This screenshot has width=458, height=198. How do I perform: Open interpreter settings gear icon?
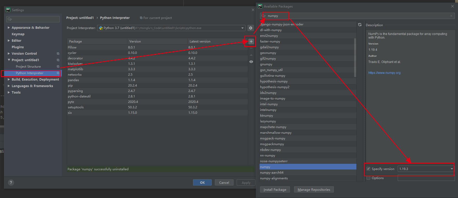(250, 28)
